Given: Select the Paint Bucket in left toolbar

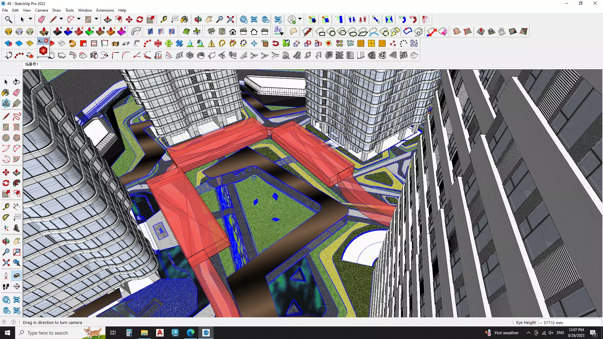Looking at the screenshot, I should (x=6, y=92).
